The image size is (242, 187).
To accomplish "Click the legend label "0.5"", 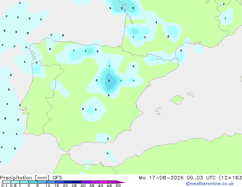I will point(13,185).
